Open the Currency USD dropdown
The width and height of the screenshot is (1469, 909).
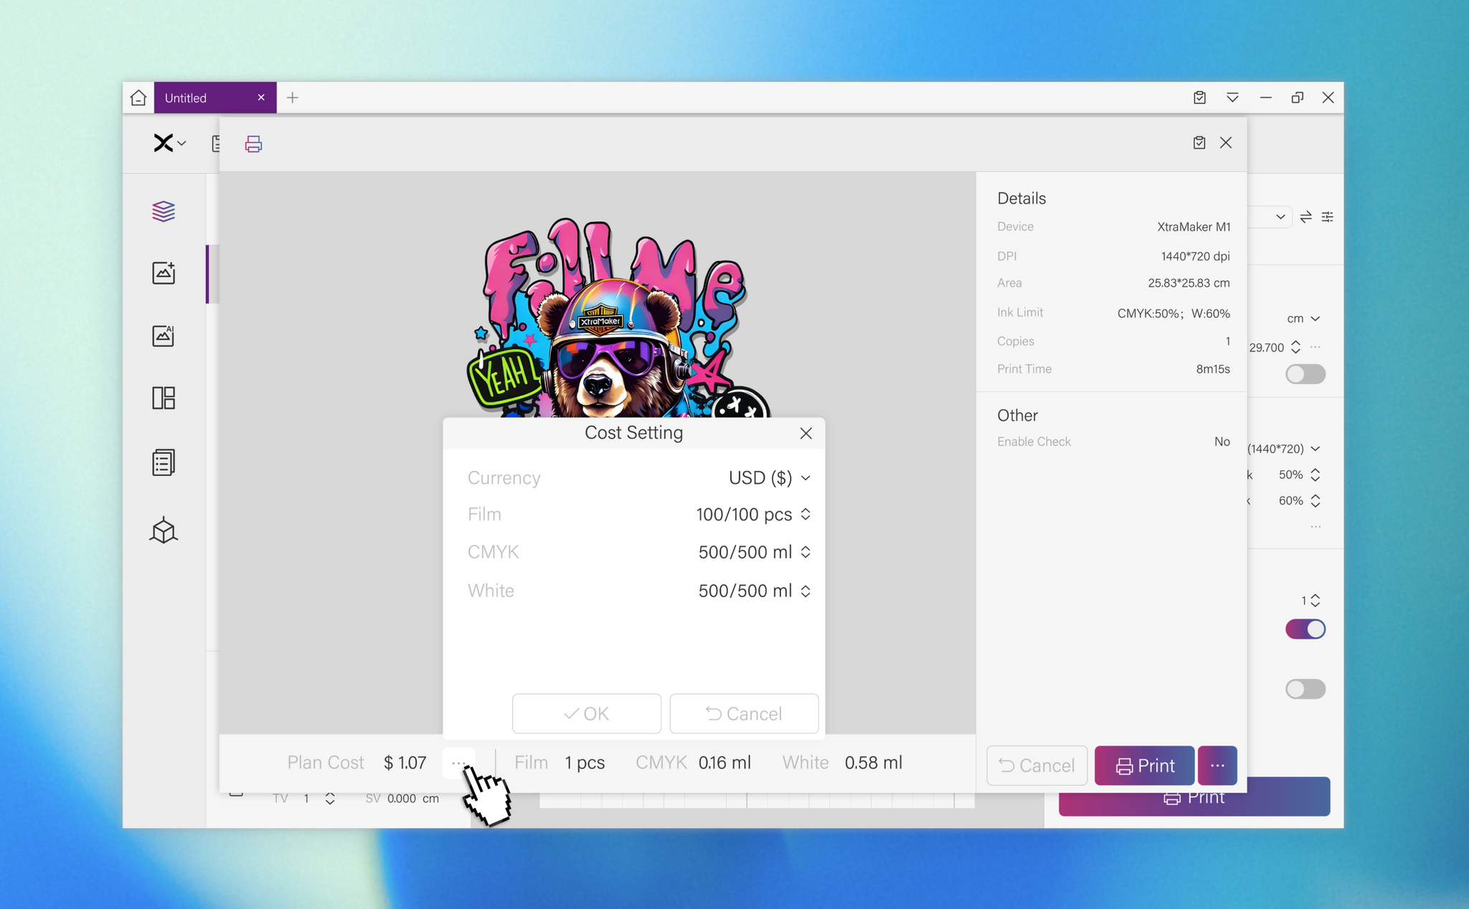point(770,478)
